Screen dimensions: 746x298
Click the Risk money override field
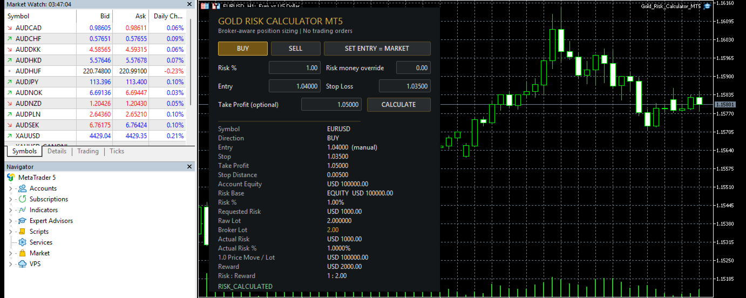tap(413, 68)
